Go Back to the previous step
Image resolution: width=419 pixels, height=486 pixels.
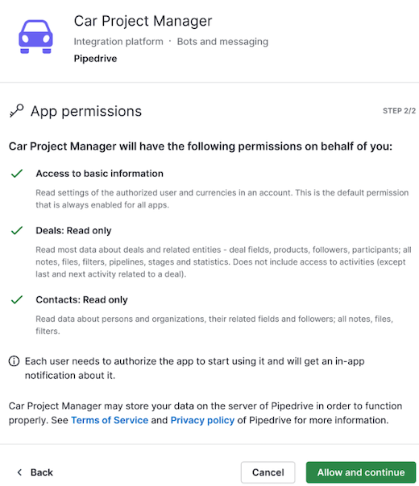[x=35, y=472]
